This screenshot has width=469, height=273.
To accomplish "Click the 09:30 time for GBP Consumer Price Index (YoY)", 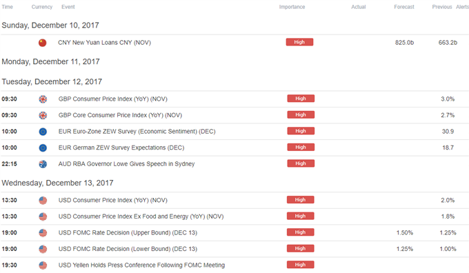I will point(9,99).
